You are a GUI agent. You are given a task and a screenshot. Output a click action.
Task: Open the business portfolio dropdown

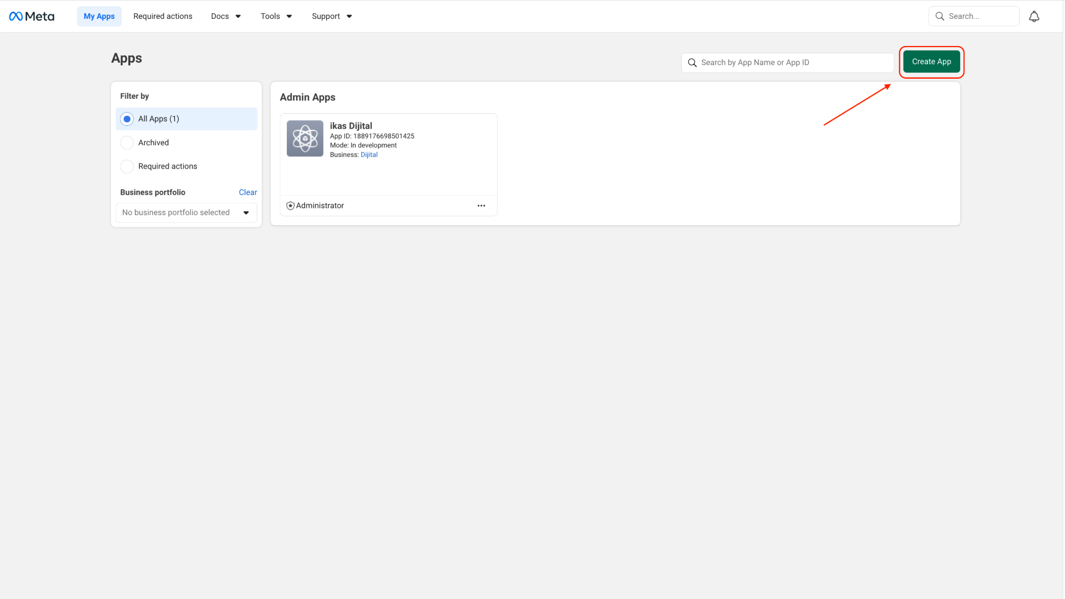[186, 212]
